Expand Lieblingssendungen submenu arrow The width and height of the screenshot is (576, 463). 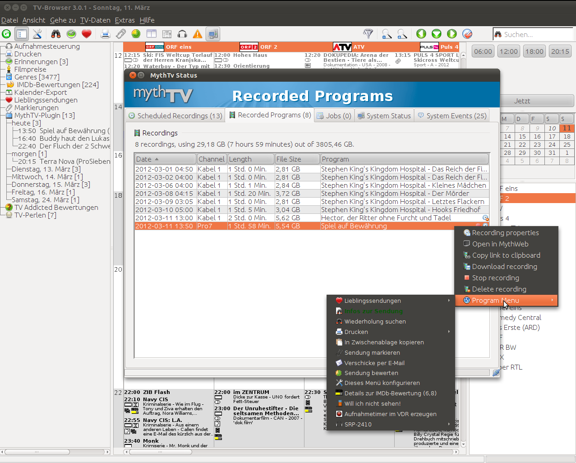pyautogui.click(x=449, y=301)
